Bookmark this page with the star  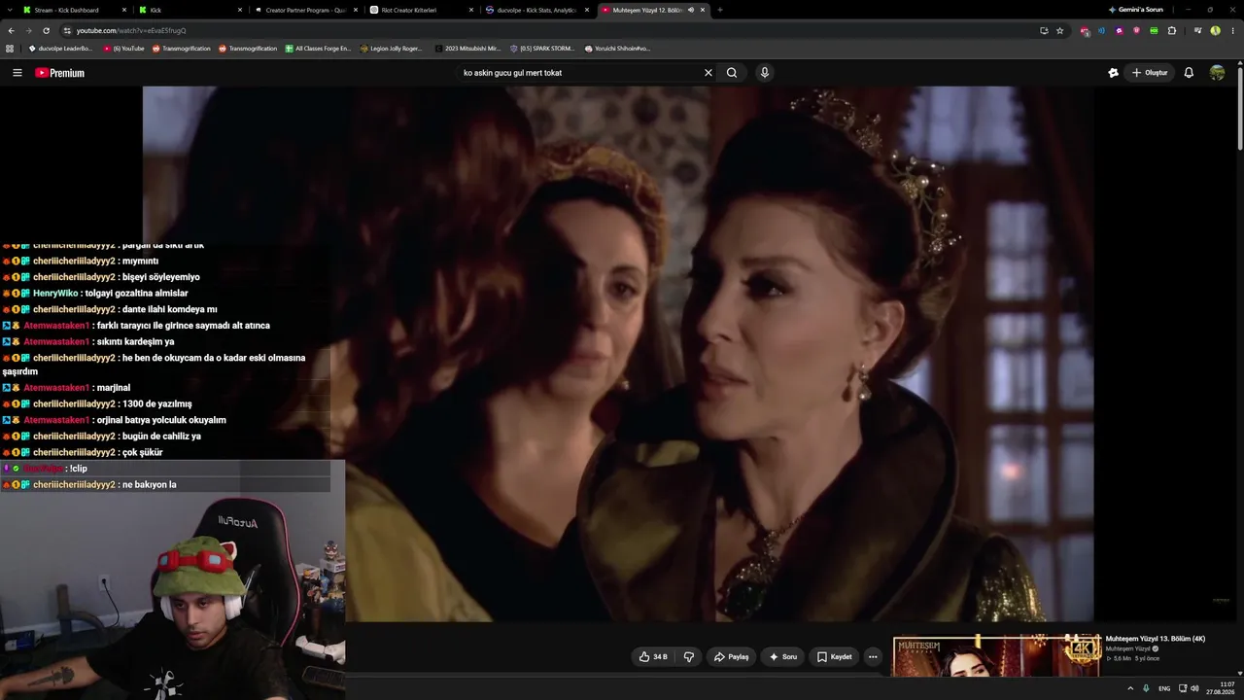coord(1060,30)
